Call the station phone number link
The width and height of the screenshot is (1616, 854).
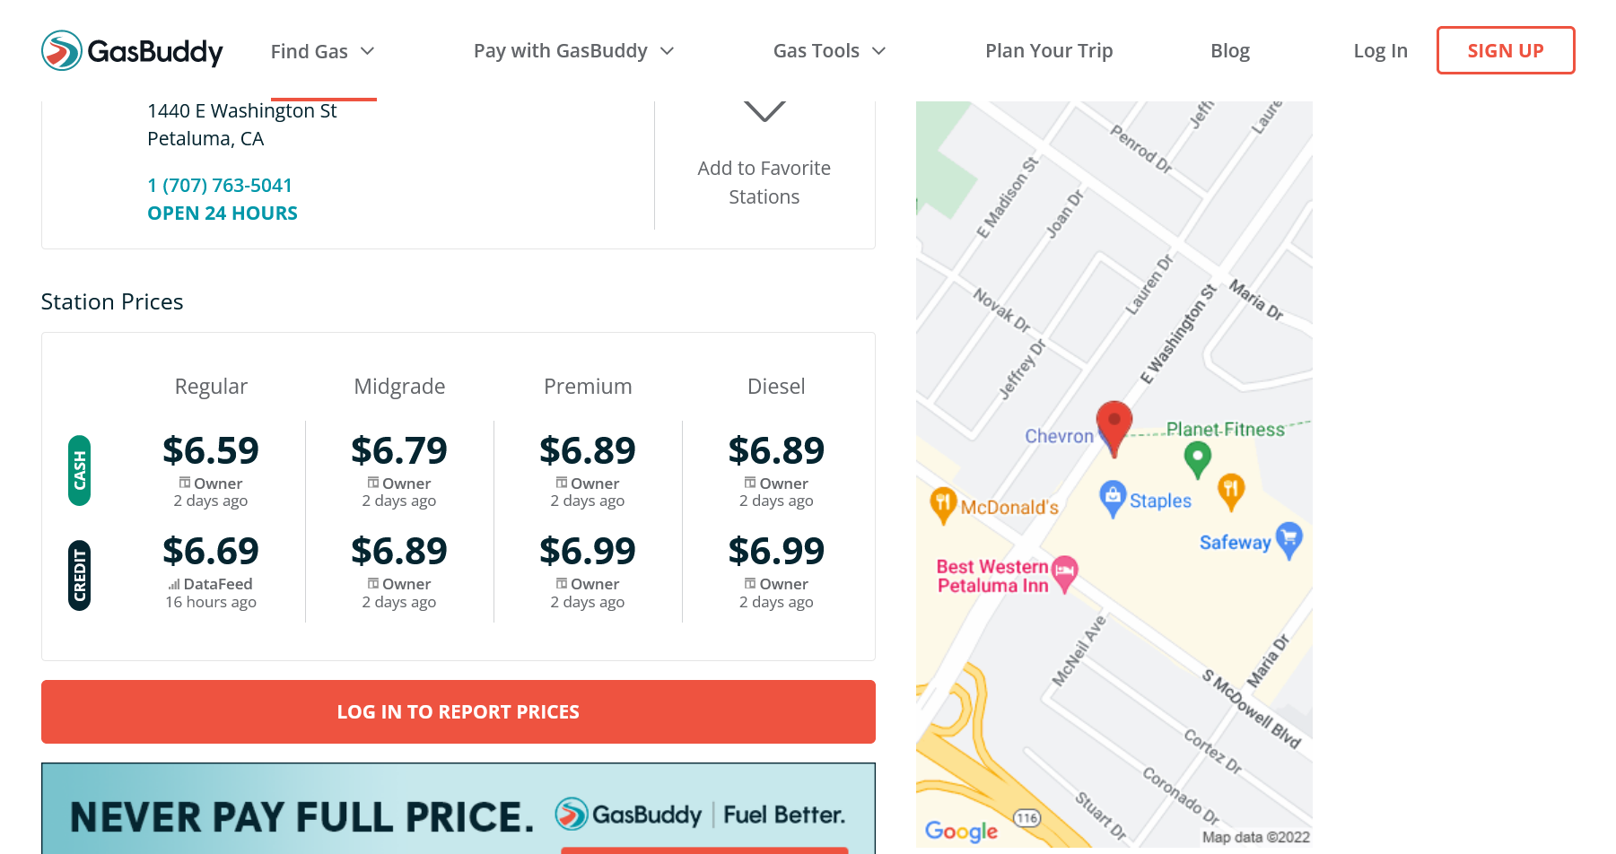click(x=220, y=186)
